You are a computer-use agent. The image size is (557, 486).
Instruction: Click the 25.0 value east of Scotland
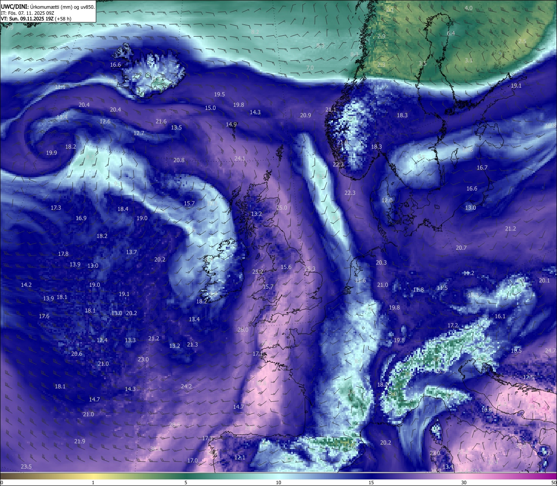click(282, 207)
